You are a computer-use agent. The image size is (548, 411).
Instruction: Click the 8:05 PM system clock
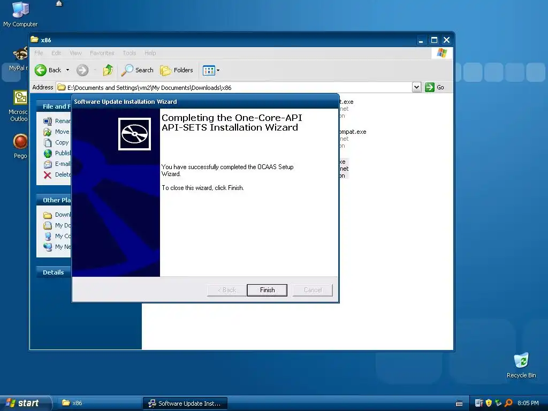(528, 403)
